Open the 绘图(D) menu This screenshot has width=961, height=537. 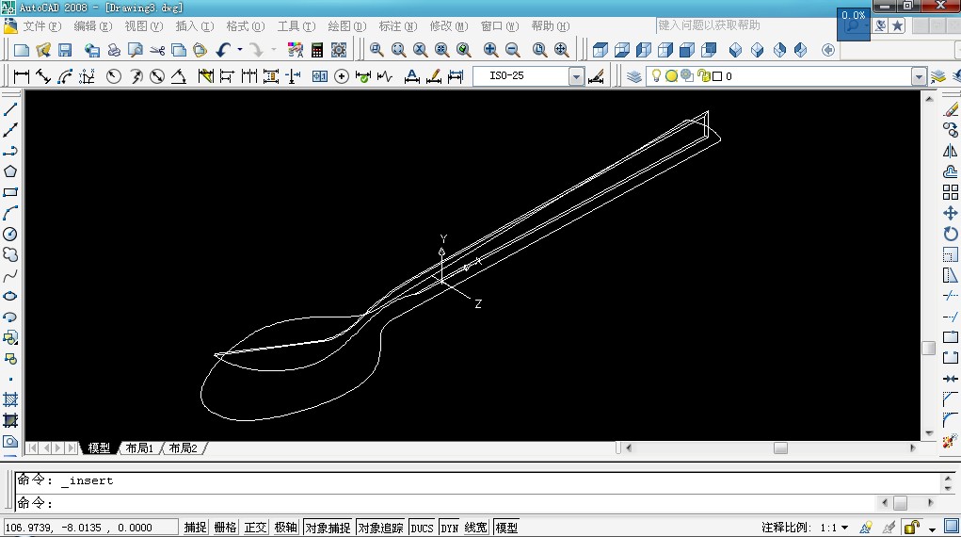(x=347, y=25)
